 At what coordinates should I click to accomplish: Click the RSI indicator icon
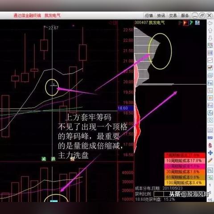(x=210, y=138)
